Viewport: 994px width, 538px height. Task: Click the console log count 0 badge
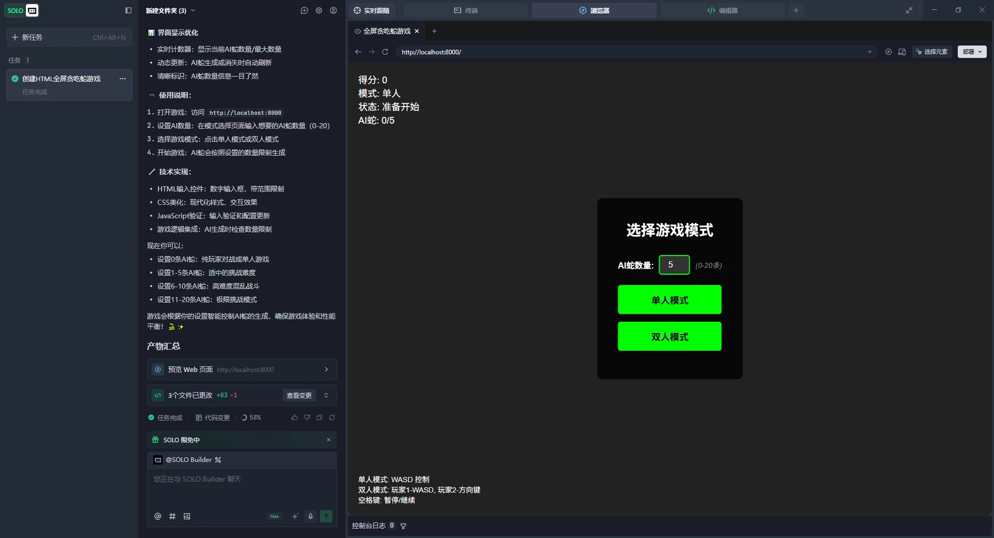pos(392,526)
